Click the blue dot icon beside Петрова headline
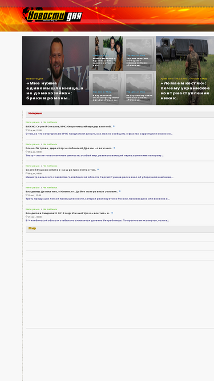The width and height of the screenshot is (214, 381). [x=114, y=148]
